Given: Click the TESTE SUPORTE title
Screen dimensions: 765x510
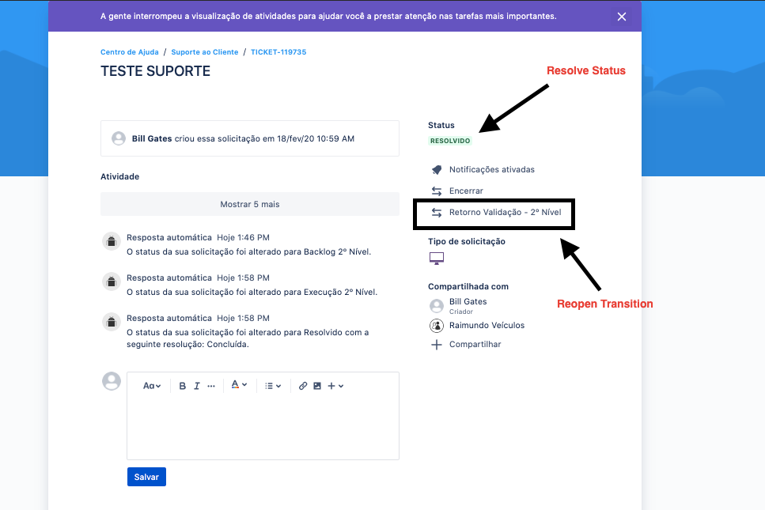Looking at the screenshot, I should point(156,71).
